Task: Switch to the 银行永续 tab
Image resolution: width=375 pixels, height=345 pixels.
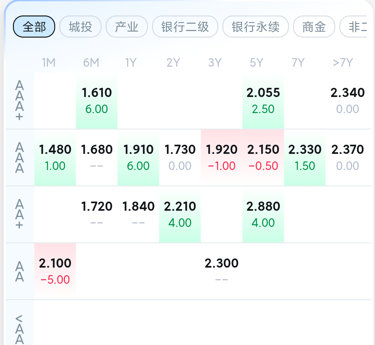Action: (x=255, y=27)
